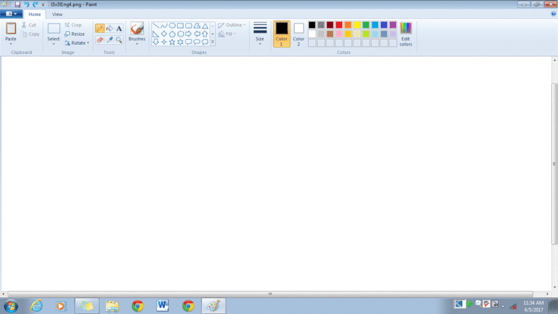Screen dimensions: 558x314
Task: Select the Color picker eyedropper tool
Action: (109, 40)
